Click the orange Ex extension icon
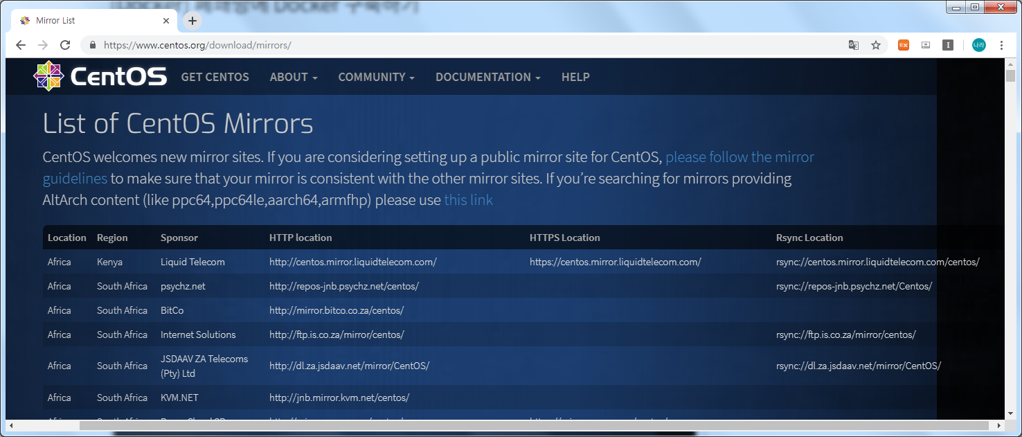This screenshot has width=1022, height=437. pyautogui.click(x=904, y=45)
